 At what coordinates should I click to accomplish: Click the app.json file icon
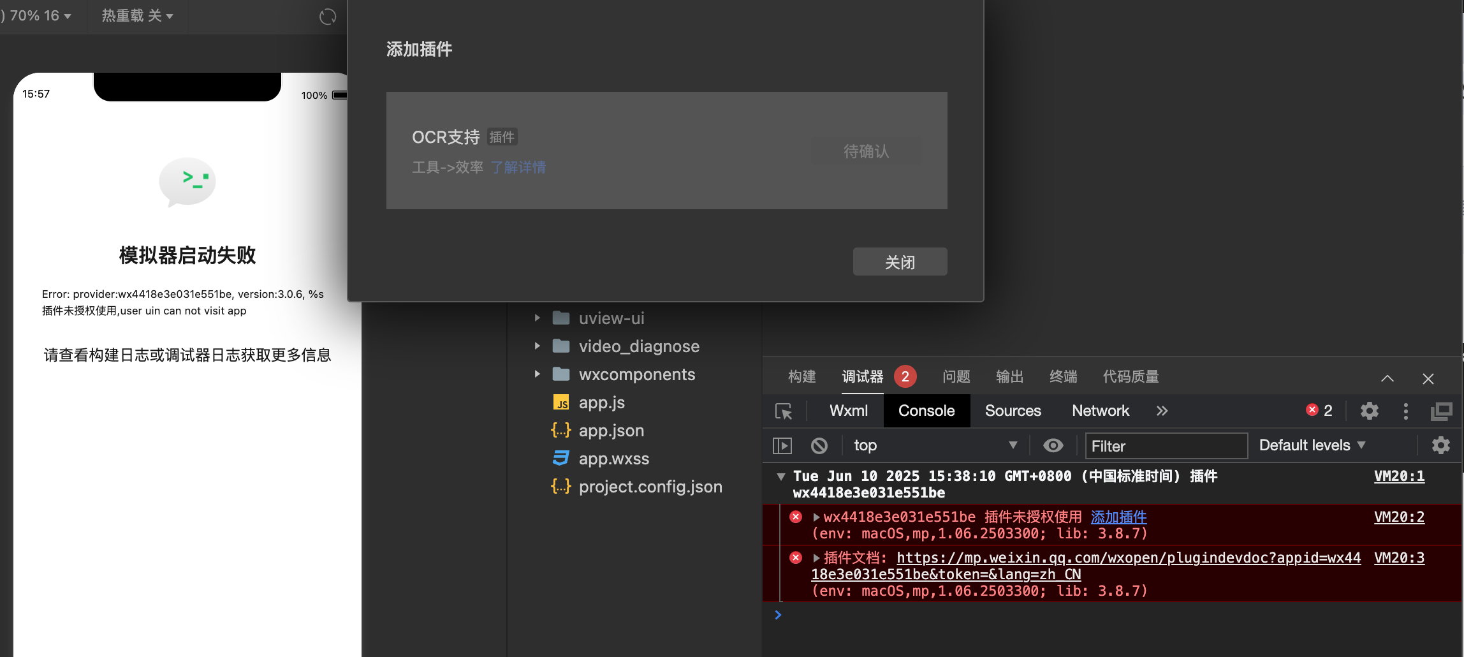[561, 431]
